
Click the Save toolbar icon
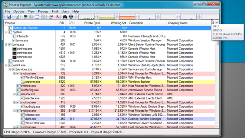(9, 17)
